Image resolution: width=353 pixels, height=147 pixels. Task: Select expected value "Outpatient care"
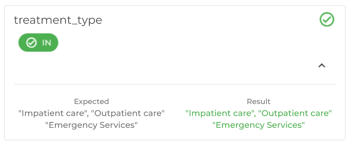coord(128,113)
